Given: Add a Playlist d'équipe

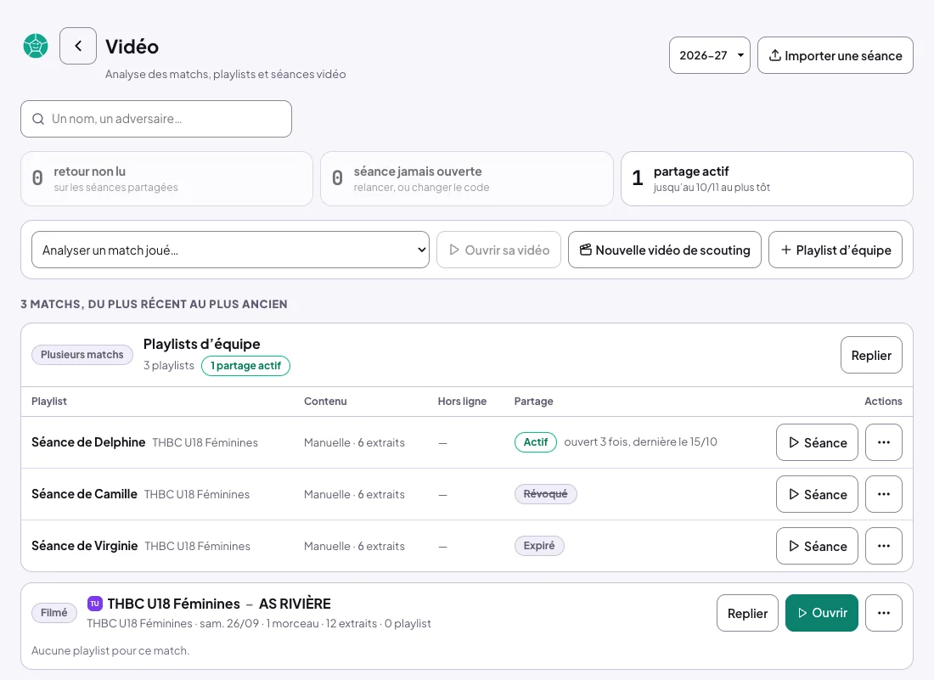Looking at the screenshot, I should 836,250.
